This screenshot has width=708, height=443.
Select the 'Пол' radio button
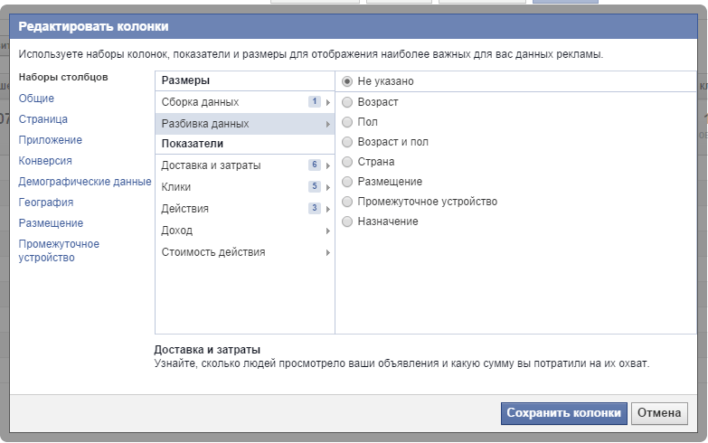pyautogui.click(x=347, y=122)
